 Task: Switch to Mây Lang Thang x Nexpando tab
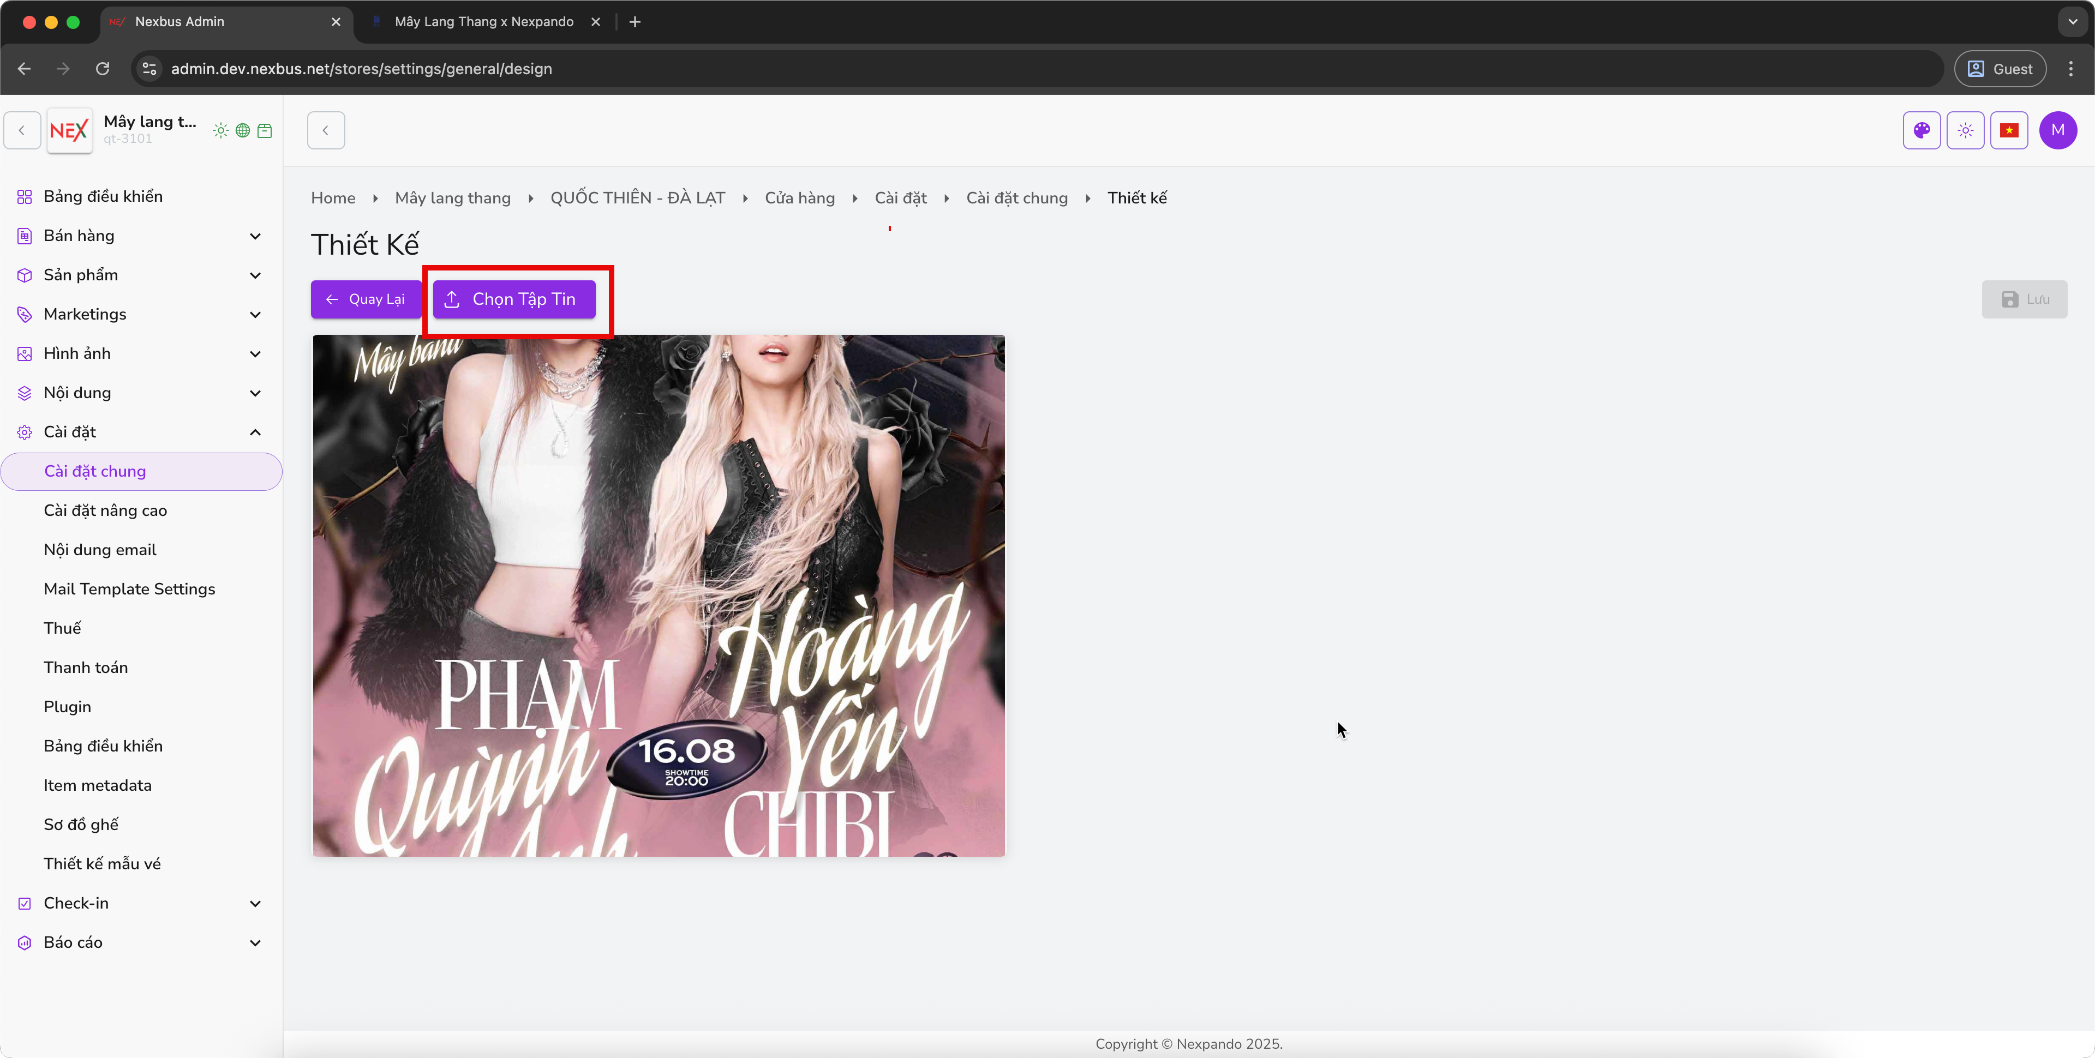(484, 22)
